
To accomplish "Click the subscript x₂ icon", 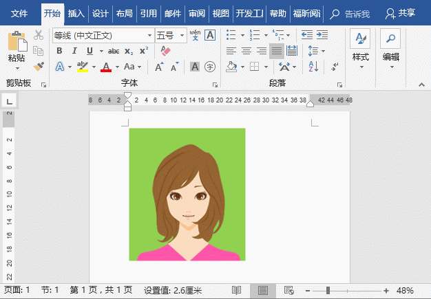I will [x=129, y=51].
